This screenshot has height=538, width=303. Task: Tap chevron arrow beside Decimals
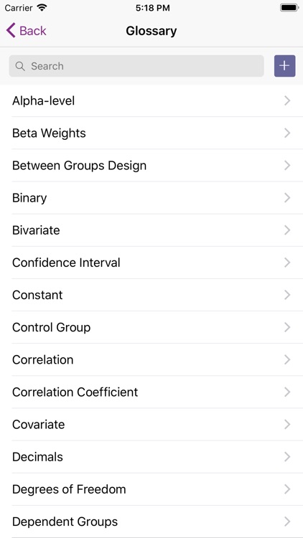(287, 457)
